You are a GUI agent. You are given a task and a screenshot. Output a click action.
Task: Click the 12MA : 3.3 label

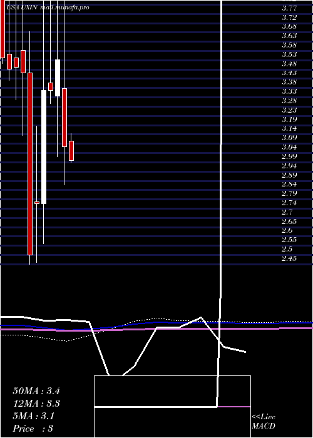click(x=36, y=404)
